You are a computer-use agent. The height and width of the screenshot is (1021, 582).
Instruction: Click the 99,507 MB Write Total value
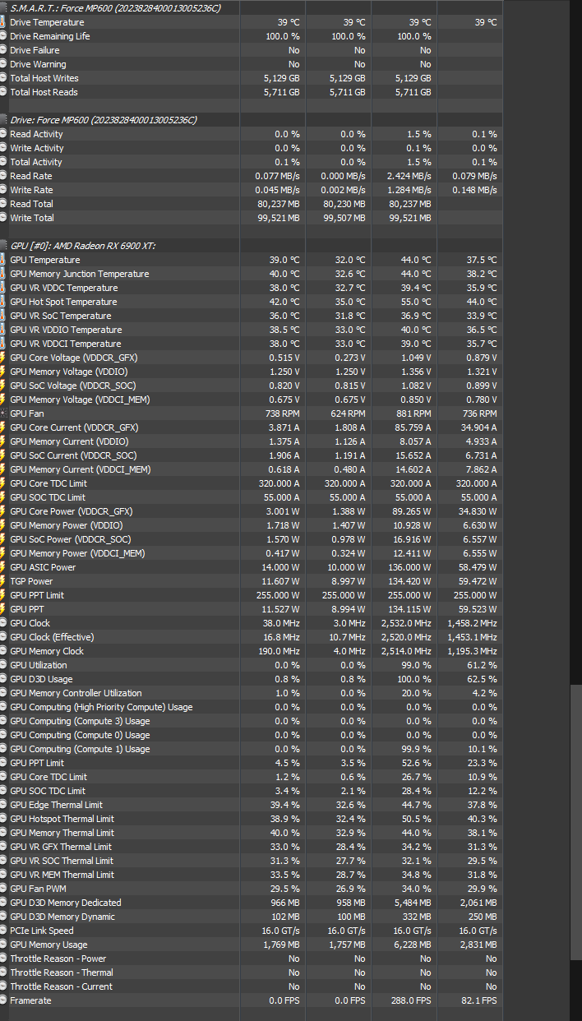point(343,218)
